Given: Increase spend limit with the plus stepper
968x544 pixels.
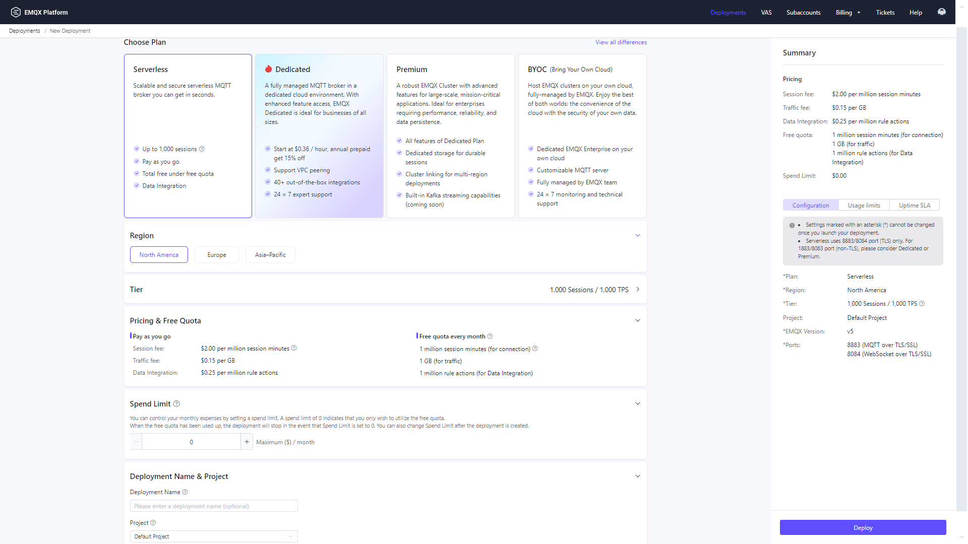Looking at the screenshot, I should pos(247,442).
